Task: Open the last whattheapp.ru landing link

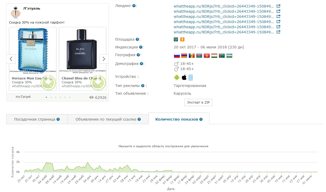Action: pos(224,32)
